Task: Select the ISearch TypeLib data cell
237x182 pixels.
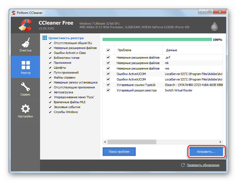Action: pos(194,85)
